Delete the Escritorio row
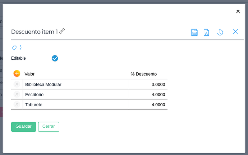This screenshot has width=248, height=155. click(17, 94)
